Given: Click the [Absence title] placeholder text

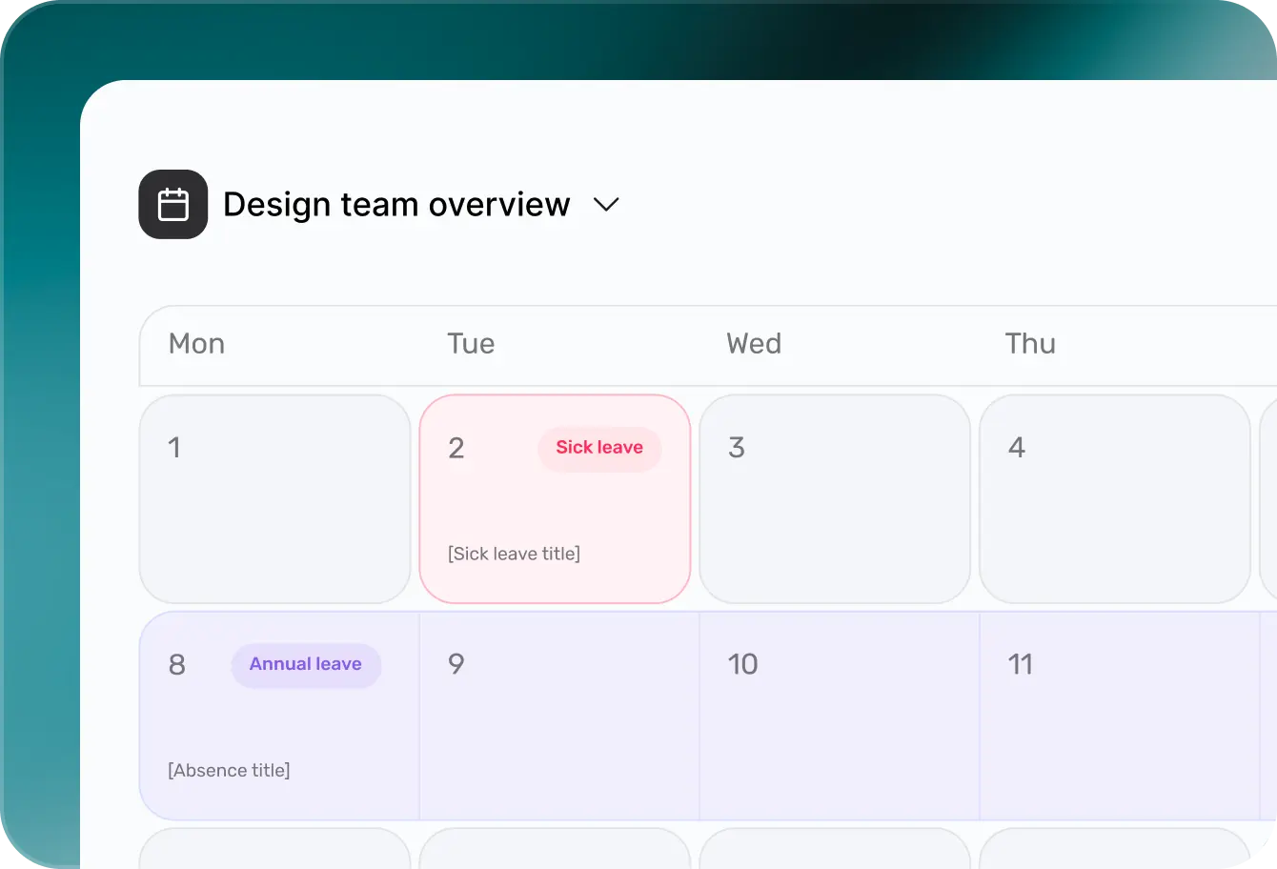Looking at the screenshot, I should click(229, 769).
